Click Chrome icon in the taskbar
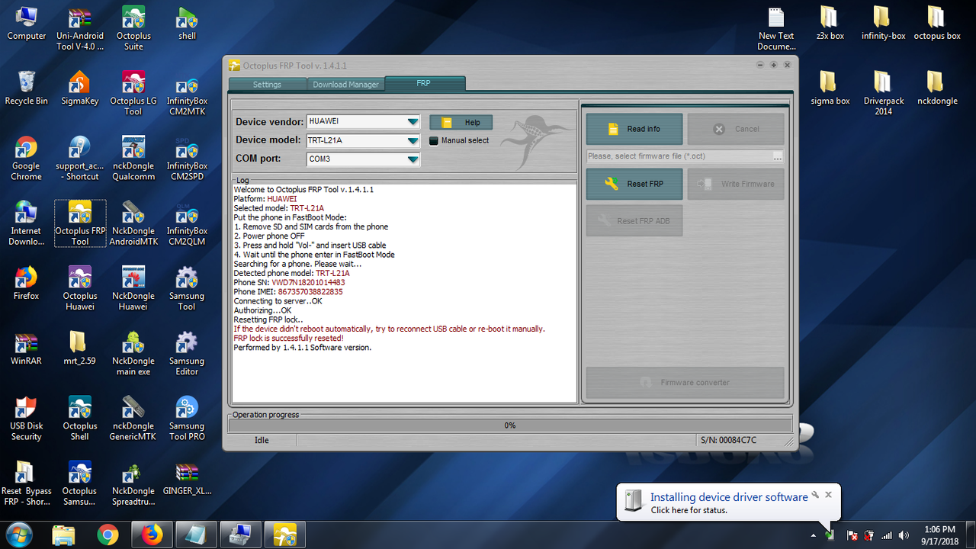 click(x=108, y=535)
